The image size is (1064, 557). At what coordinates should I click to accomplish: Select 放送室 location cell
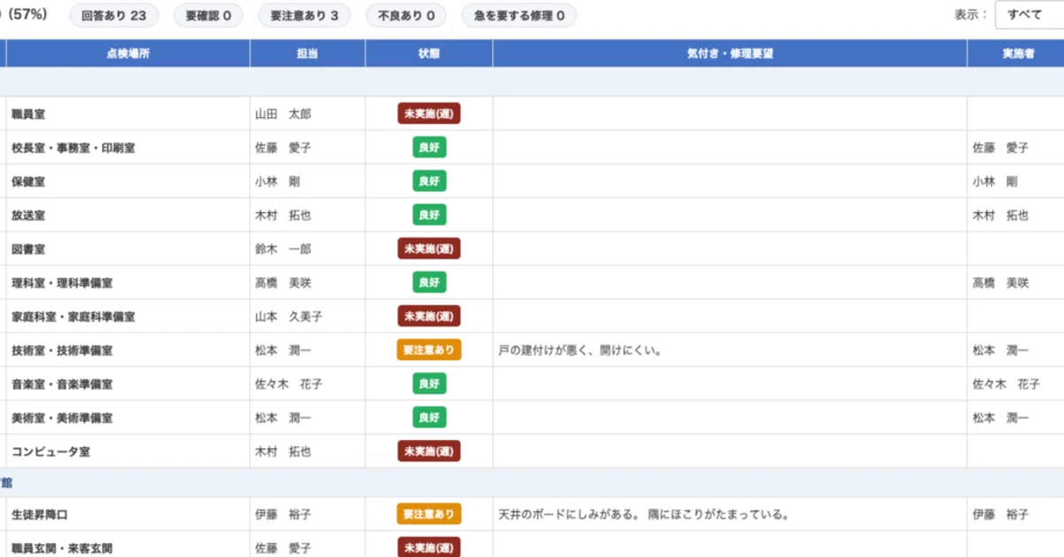pyautogui.click(x=128, y=215)
